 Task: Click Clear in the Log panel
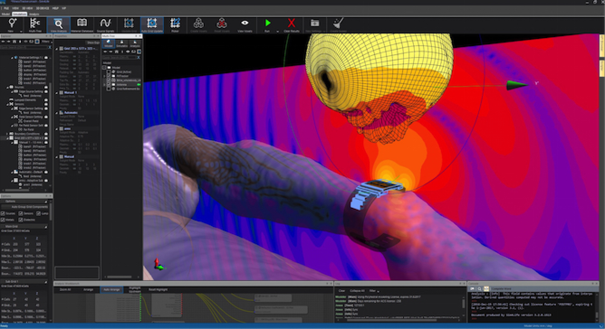coord(341,291)
